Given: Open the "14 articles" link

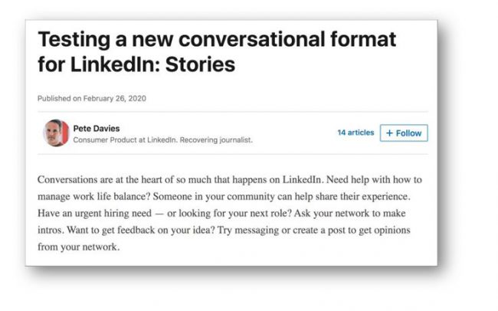Looking at the screenshot, I should point(355,133).
